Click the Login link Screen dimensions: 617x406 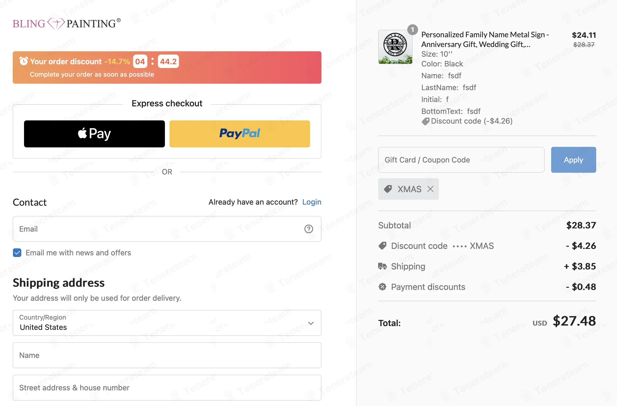pyautogui.click(x=312, y=202)
